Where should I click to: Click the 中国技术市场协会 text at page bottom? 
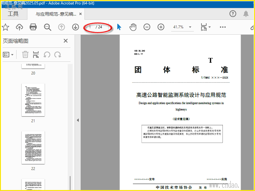click(174, 187)
